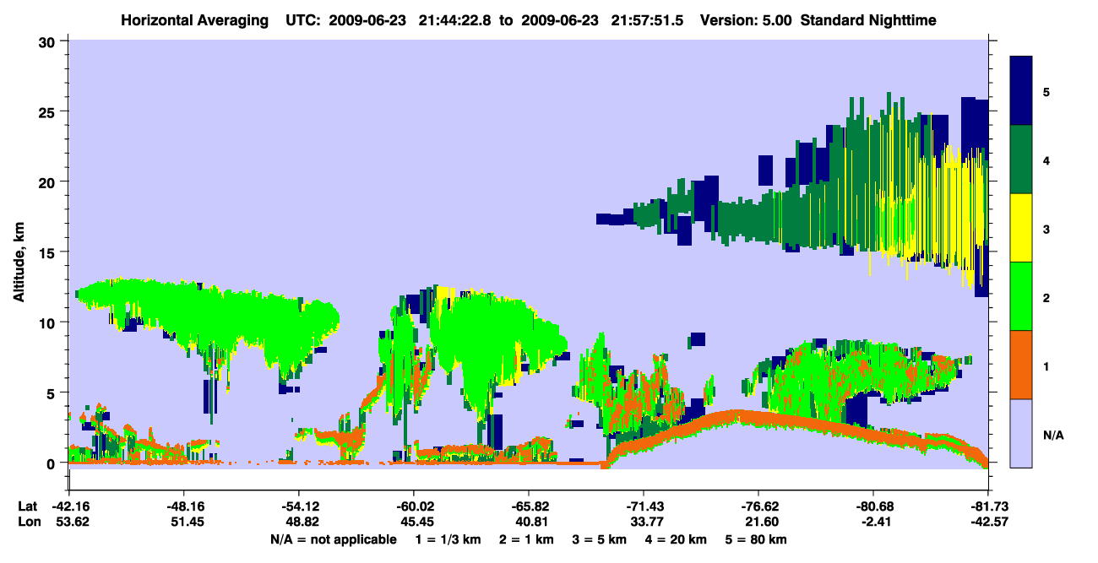Viewport: 1098px width, 563px height.
Task: Click the dark blue color bar segment labeled 5
Action: [1021, 91]
